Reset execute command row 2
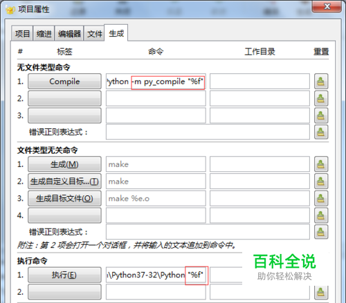Viewport: 346px width, 303px height. (x=321, y=292)
